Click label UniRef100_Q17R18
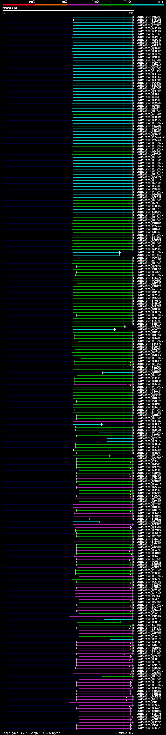Screen dimensions: 166x735 (149, 209)
